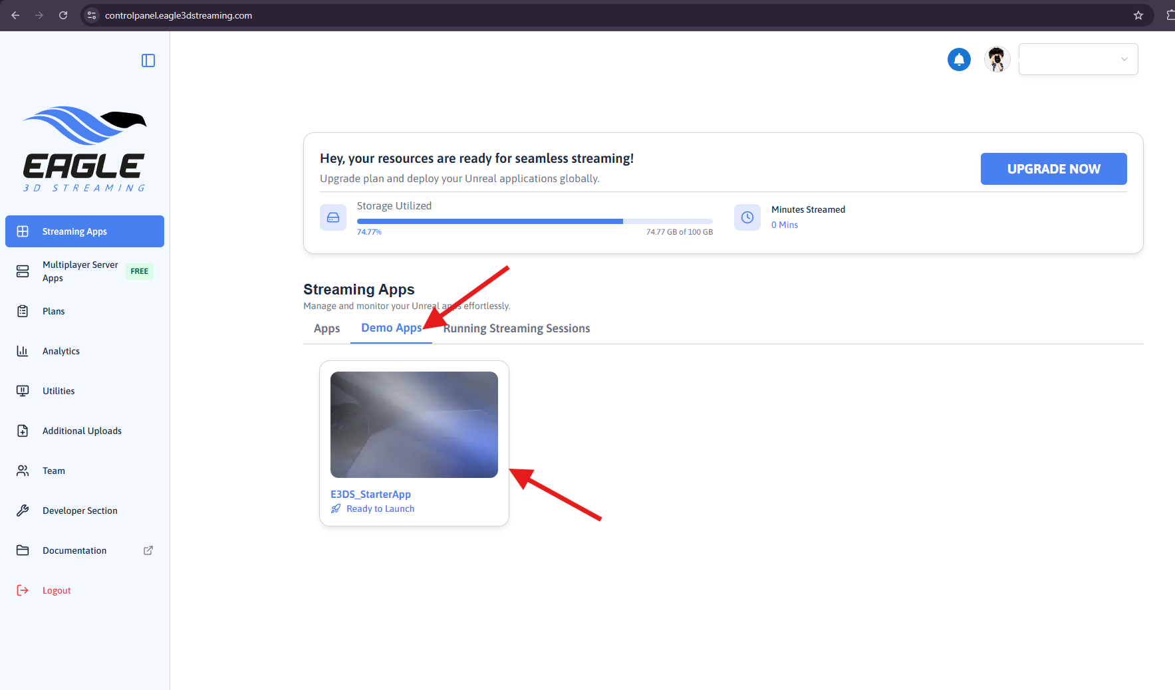Click the user profile avatar
Viewport: 1175px width, 690px height.
pyautogui.click(x=997, y=60)
